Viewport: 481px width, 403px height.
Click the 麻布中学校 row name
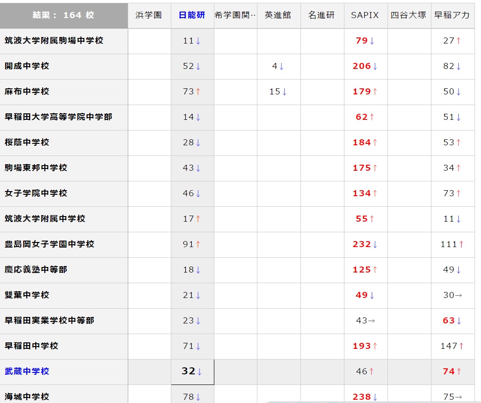27,92
